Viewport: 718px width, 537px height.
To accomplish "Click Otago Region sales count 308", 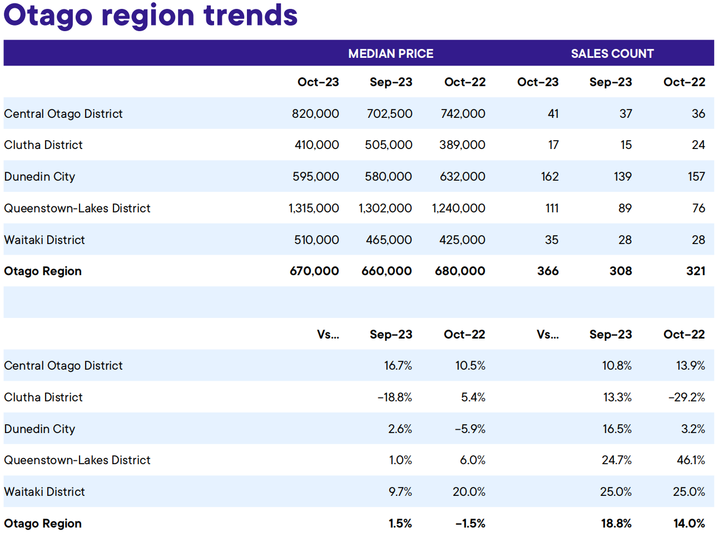I will (621, 271).
